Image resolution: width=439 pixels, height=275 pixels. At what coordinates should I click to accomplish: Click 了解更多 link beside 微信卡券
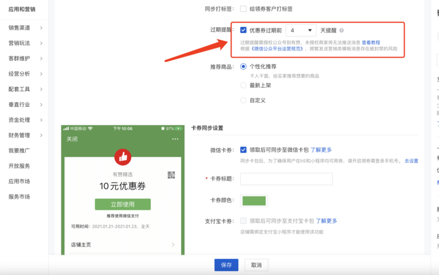tap(321, 150)
